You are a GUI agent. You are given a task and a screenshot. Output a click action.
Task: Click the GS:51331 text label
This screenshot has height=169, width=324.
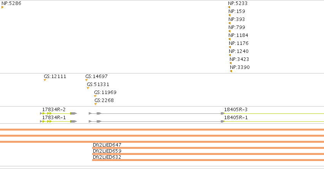[98, 84]
